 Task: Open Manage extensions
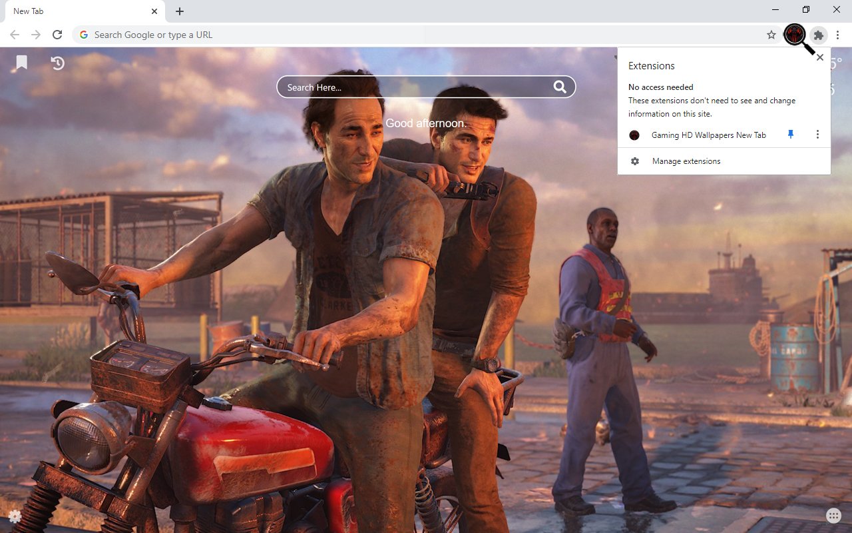(x=724, y=161)
